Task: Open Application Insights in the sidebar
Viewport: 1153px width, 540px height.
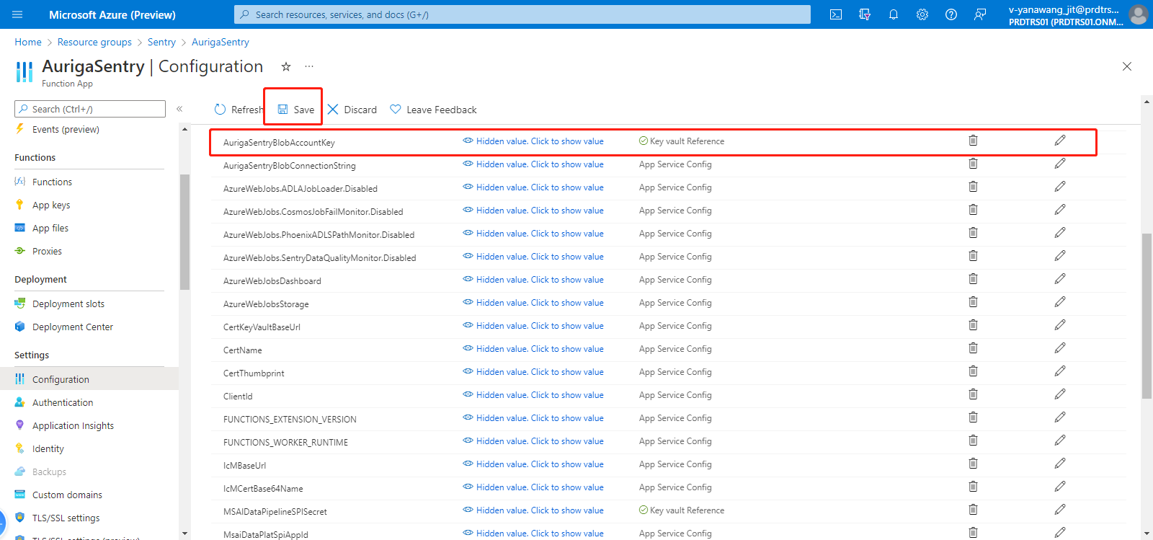Action: click(x=73, y=425)
